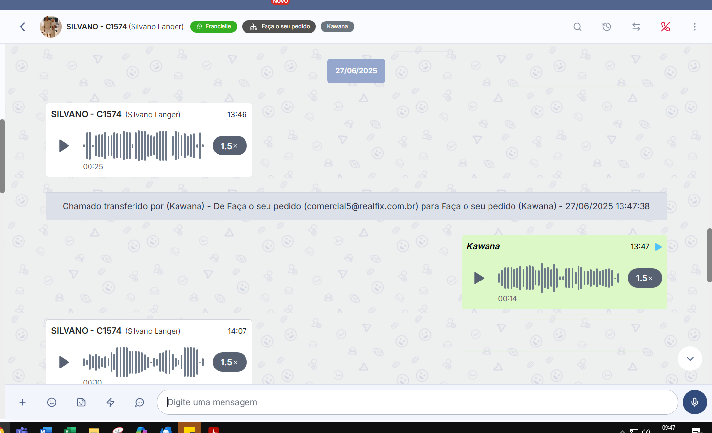Open the plus attachment menu
The height and width of the screenshot is (433, 712).
(x=22, y=402)
